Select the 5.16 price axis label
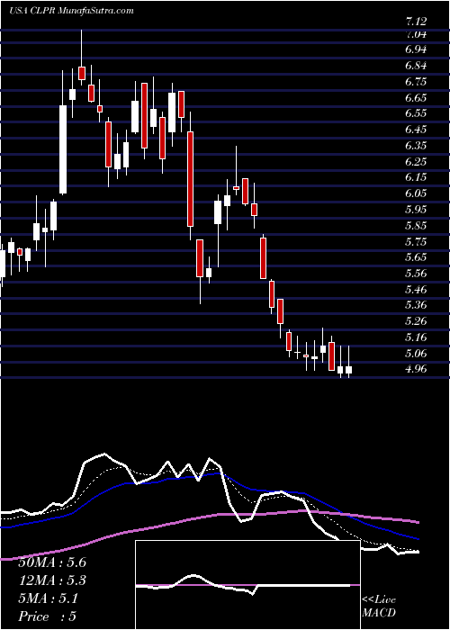Screen dimensions: 450x630 click(416, 337)
